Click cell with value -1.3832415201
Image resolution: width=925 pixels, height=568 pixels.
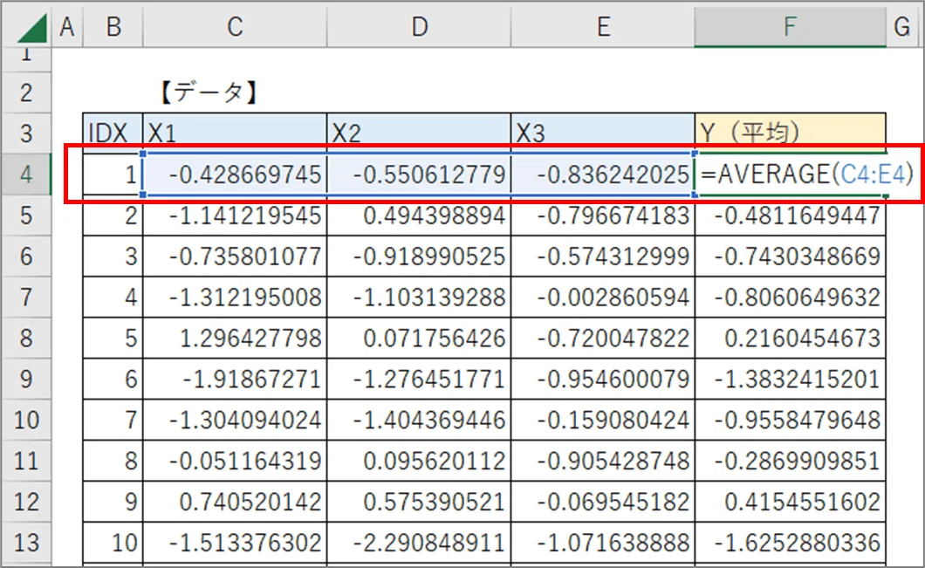pos(790,379)
